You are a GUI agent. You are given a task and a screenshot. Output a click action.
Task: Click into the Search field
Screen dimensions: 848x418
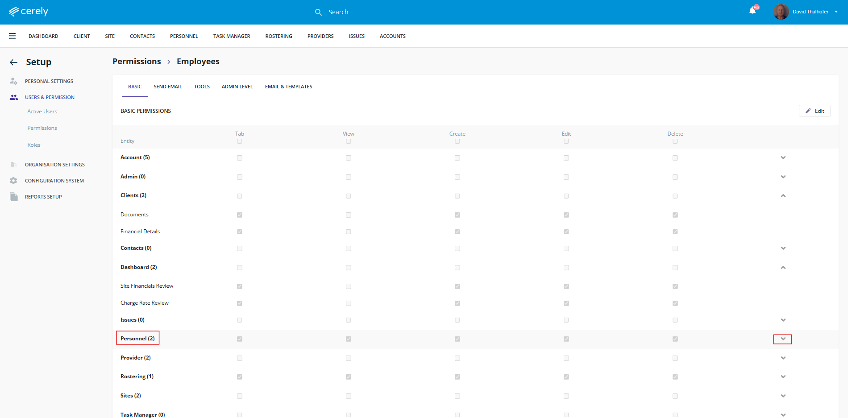coord(357,12)
